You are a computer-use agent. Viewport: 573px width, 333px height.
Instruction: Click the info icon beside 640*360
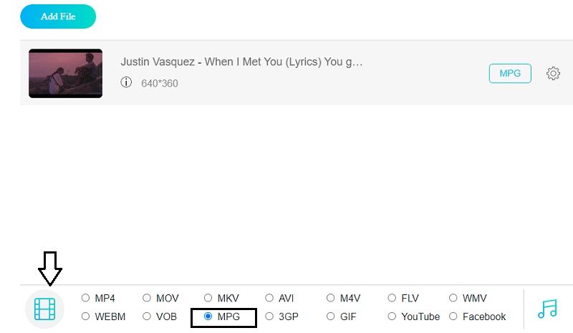pyautogui.click(x=127, y=83)
